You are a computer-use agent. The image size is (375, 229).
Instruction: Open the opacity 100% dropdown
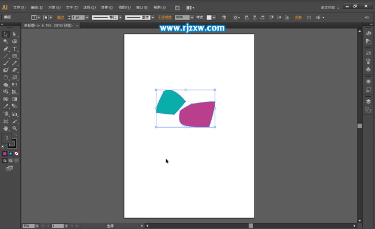(192, 17)
